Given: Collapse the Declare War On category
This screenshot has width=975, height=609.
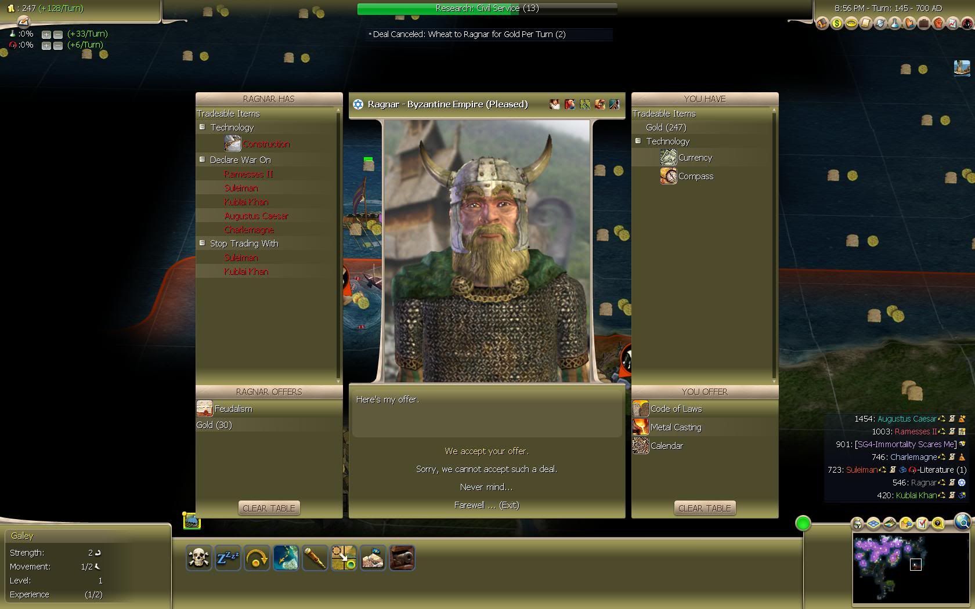Looking at the screenshot, I should click(202, 159).
